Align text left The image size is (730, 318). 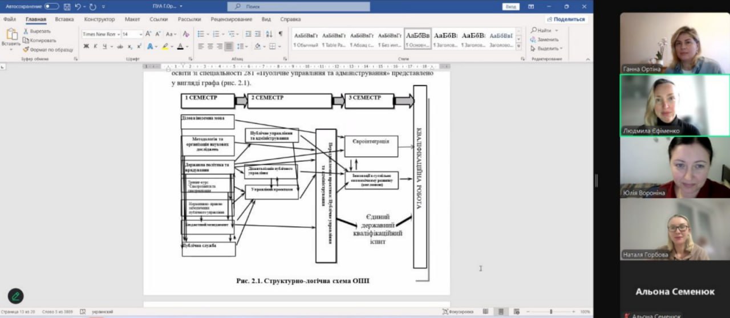tap(201, 46)
